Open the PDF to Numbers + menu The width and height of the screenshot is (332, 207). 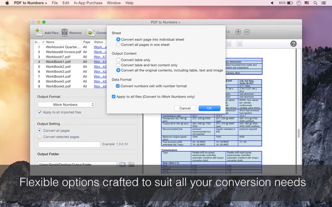pos(30,3)
